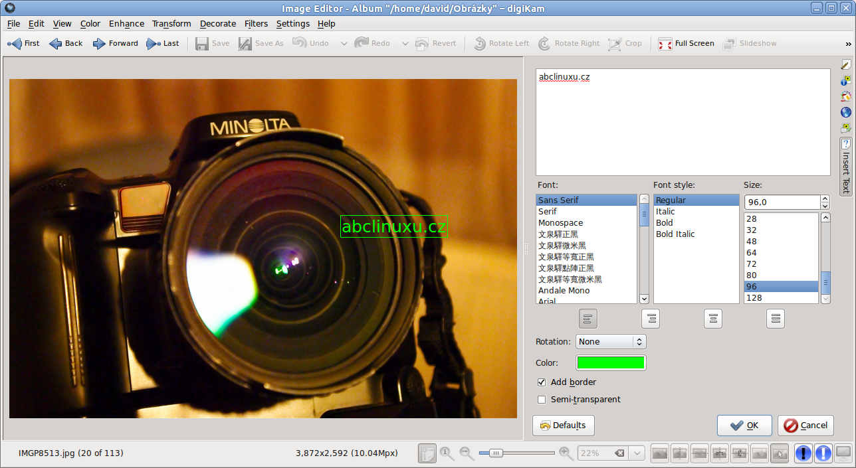Click the Cancel button
This screenshot has width=856, height=468.
(806, 426)
